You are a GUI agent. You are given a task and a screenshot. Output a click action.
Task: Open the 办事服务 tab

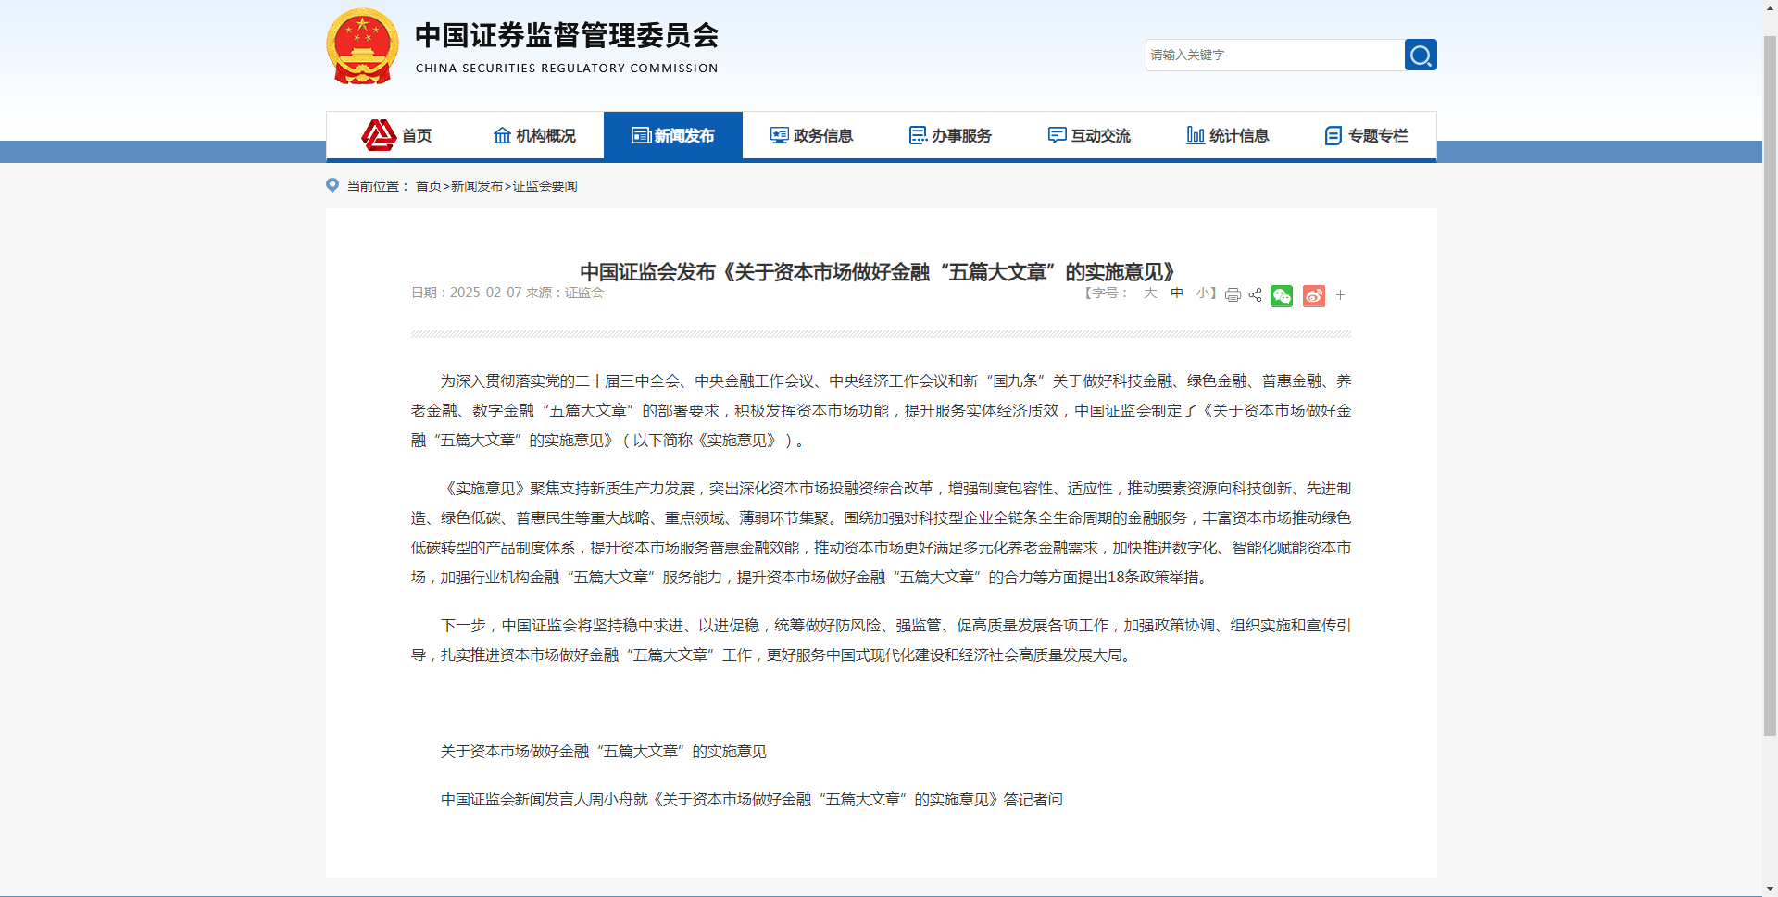[951, 135]
